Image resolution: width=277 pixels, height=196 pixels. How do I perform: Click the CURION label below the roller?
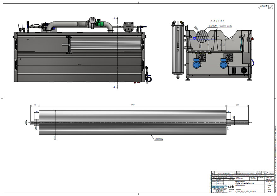(x=159, y=139)
